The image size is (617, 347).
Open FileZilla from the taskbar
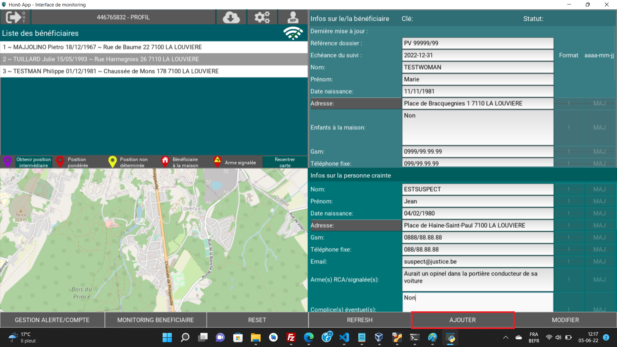(291, 337)
